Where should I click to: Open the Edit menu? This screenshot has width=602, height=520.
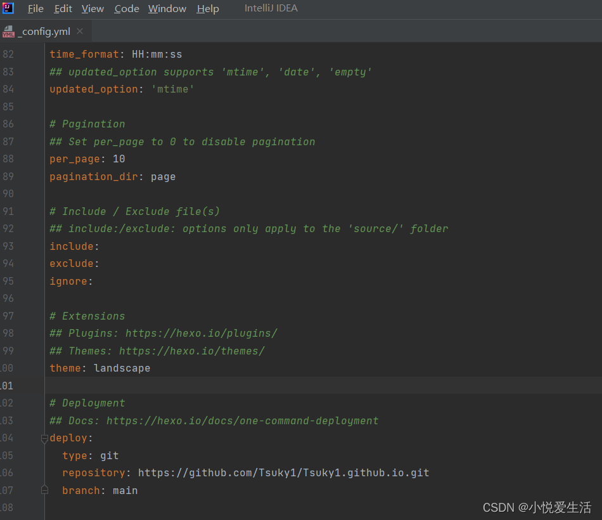point(62,8)
